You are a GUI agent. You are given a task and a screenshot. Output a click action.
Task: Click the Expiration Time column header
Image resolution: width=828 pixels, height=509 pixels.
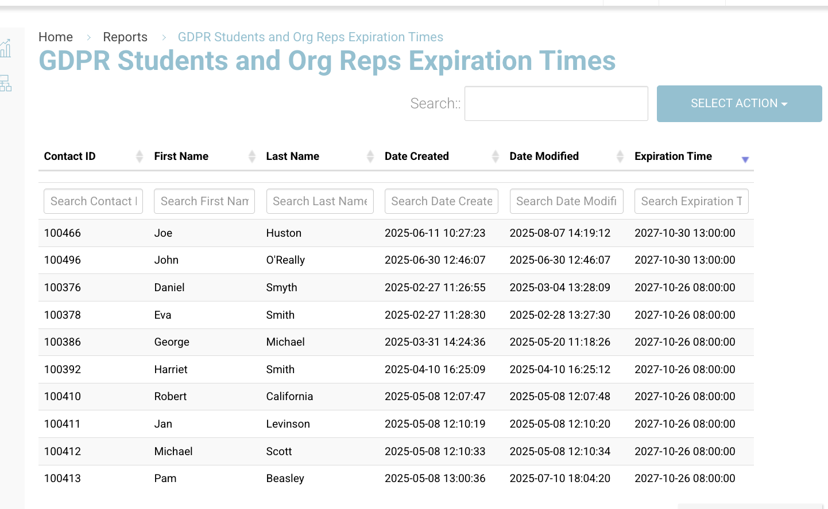click(x=673, y=156)
